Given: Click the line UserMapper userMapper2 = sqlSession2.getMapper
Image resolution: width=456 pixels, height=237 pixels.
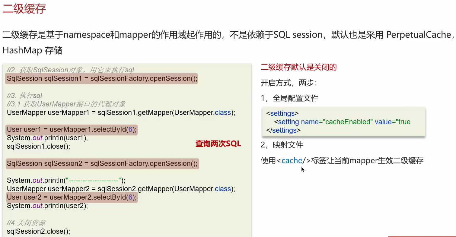Looking at the screenshot, I should (x=121, y=189).
